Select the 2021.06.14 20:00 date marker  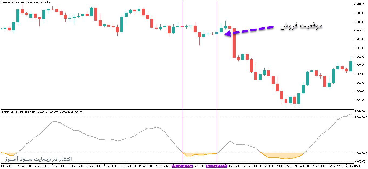(x=182, y=166)
